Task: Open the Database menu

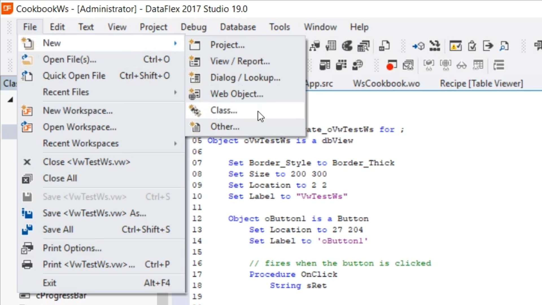Action: point(238,27)
